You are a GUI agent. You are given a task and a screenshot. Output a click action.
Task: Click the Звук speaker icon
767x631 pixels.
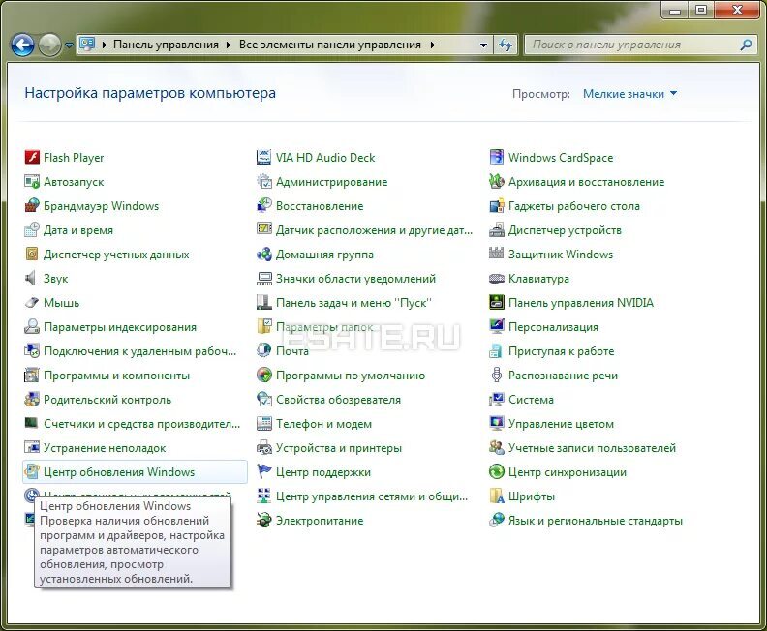[x=32, y=279]
